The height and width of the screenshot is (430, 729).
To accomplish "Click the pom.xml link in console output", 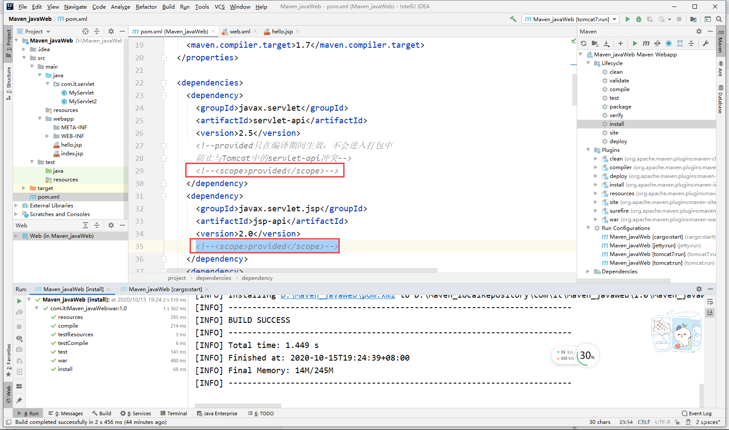I will [x=338, y=296].
